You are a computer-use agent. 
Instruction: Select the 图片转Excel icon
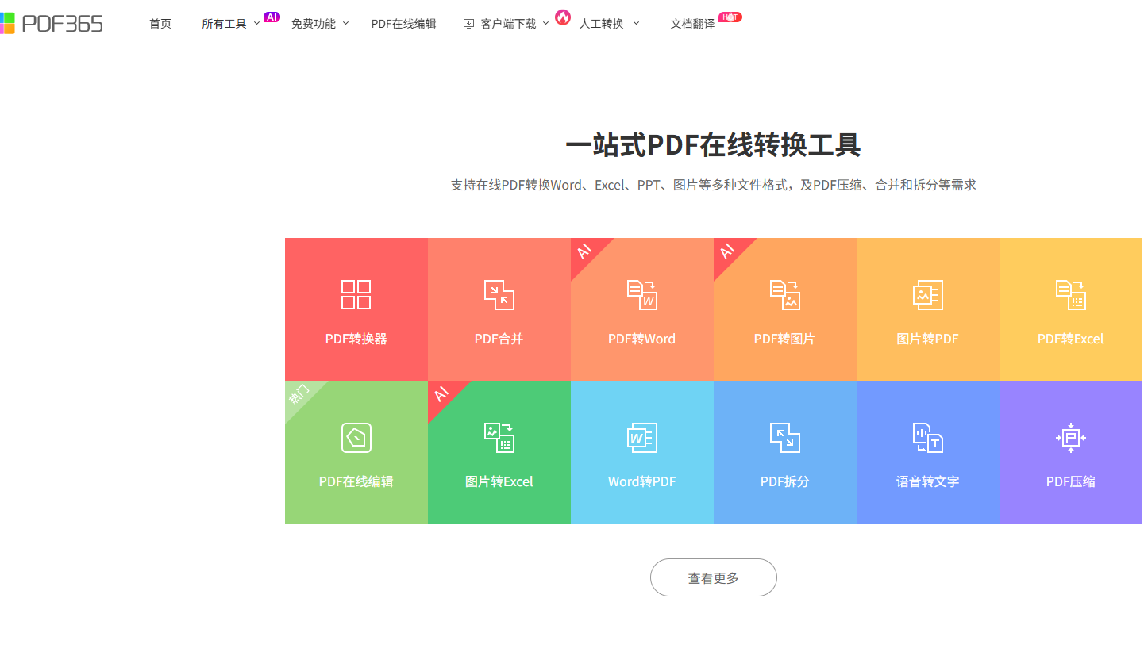[499, 438]
